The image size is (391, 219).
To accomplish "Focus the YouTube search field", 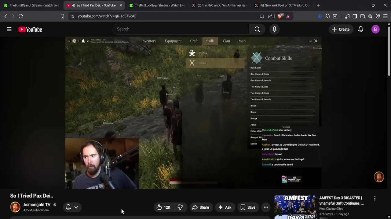I will tap(181, 29).
